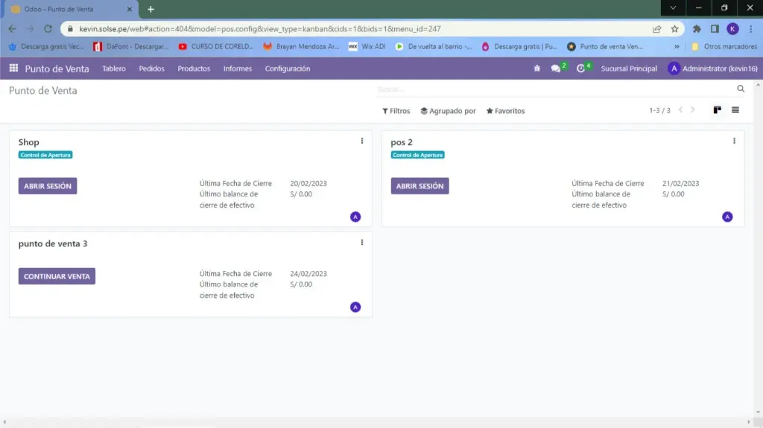Open the debug bug icon

[x=537, y=68]
